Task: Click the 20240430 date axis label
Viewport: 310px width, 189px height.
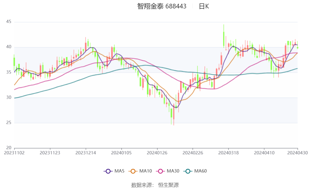Action: 298,153
